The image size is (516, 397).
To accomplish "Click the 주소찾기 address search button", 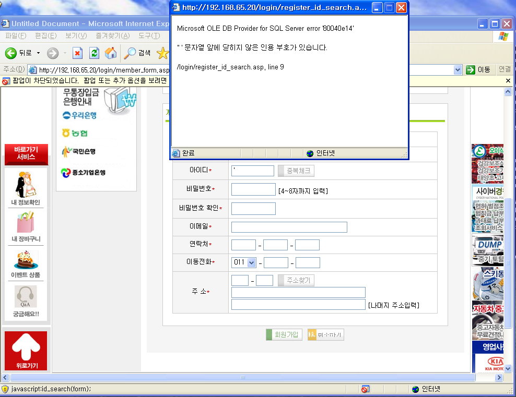I will click(x=296, y=280).
